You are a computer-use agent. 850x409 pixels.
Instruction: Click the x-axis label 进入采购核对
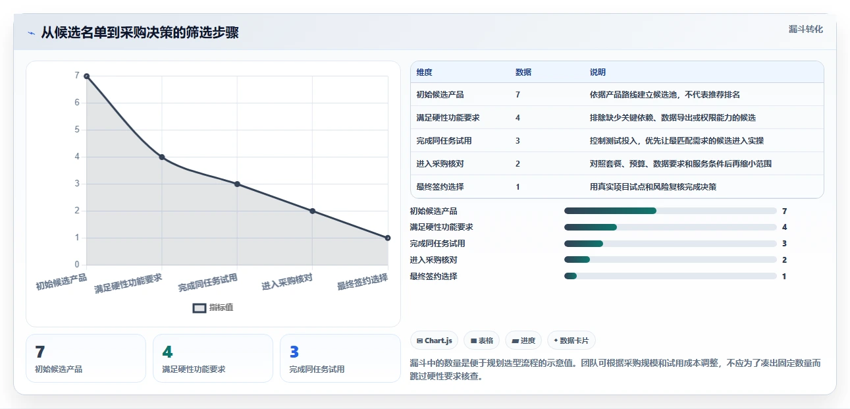point(287,281)
